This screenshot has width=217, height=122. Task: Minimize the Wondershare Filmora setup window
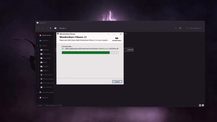pos(108,34)
